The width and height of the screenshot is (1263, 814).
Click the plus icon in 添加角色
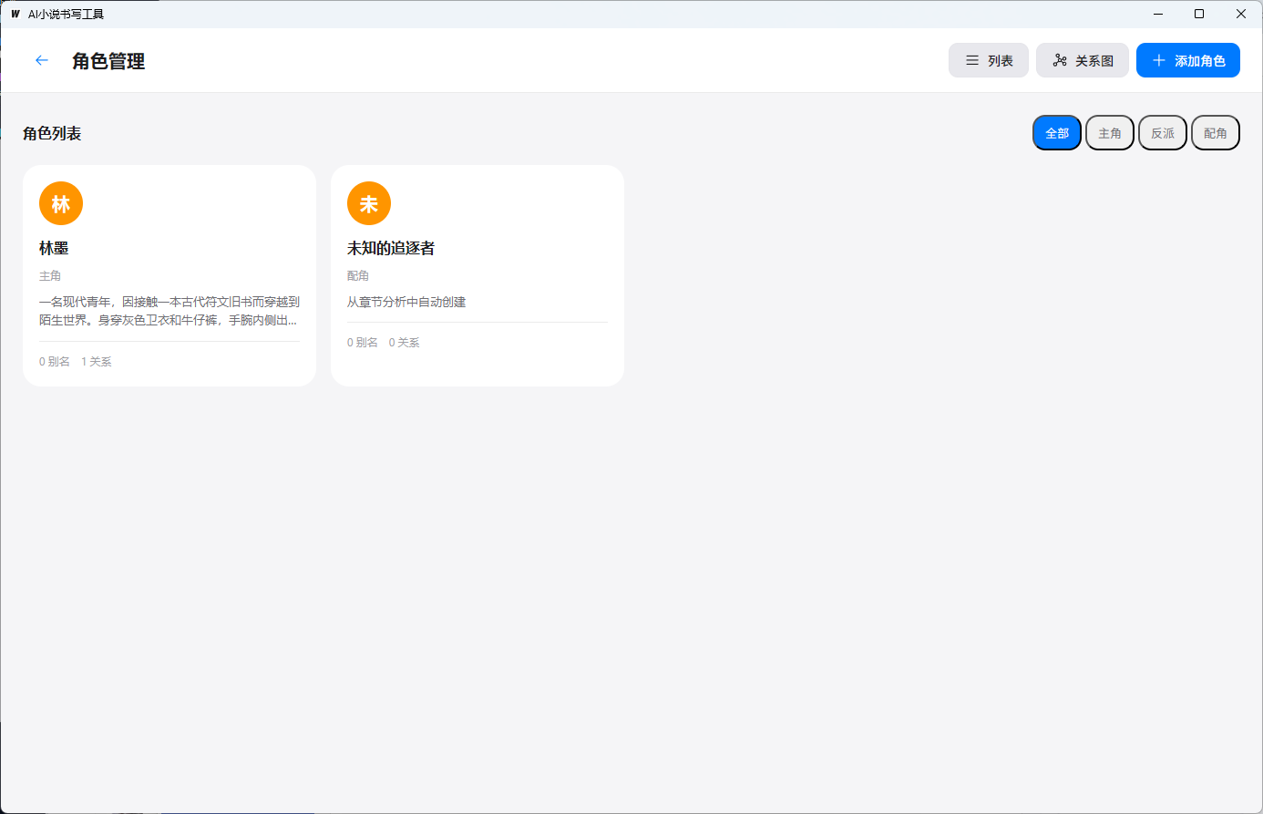click(x=1159, y=60)
